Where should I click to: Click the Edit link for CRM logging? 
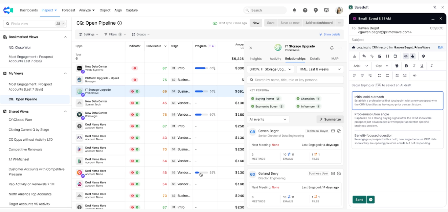tap(441, 47)
